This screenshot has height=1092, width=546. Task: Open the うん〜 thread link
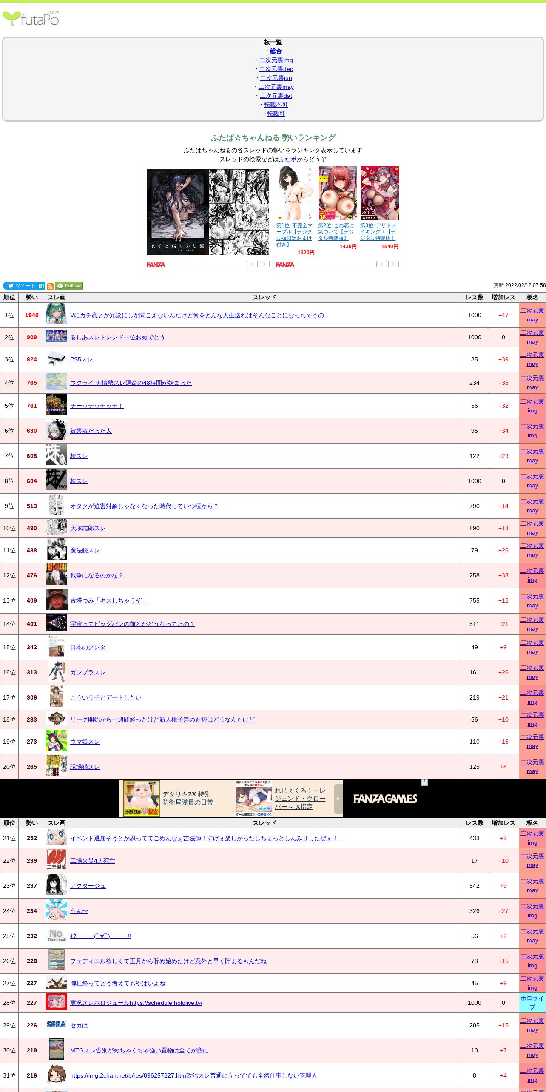click(x=79, y=911)
